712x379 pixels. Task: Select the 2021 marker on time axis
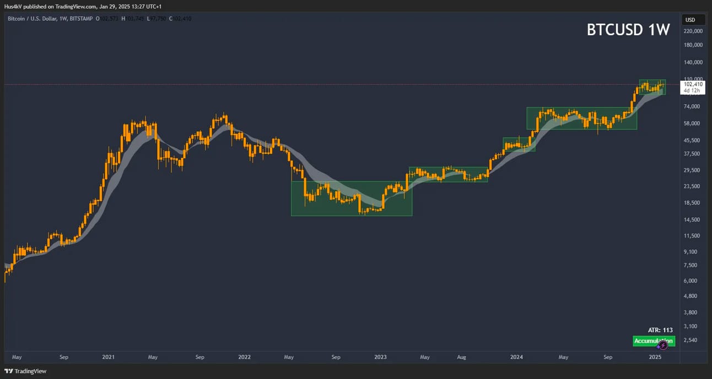point(109,357)
